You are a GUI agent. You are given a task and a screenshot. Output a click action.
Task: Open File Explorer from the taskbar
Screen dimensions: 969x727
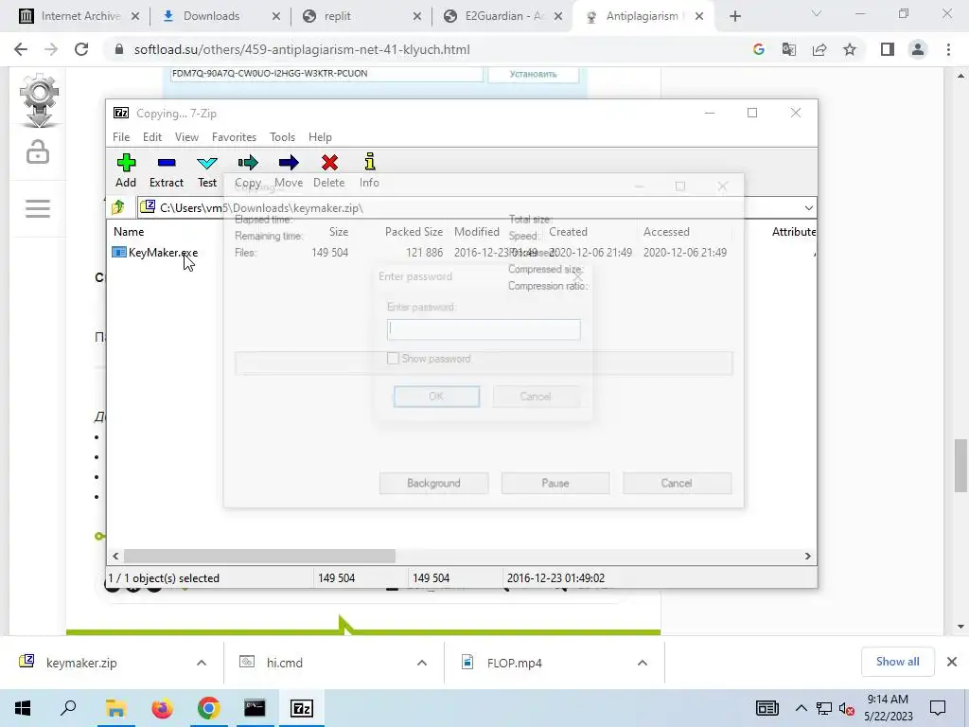click(x=115, y=708)
